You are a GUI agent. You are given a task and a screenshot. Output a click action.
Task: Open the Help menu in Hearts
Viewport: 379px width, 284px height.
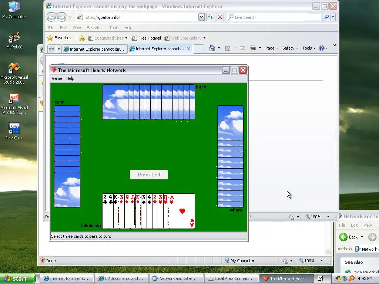point(70,78)
